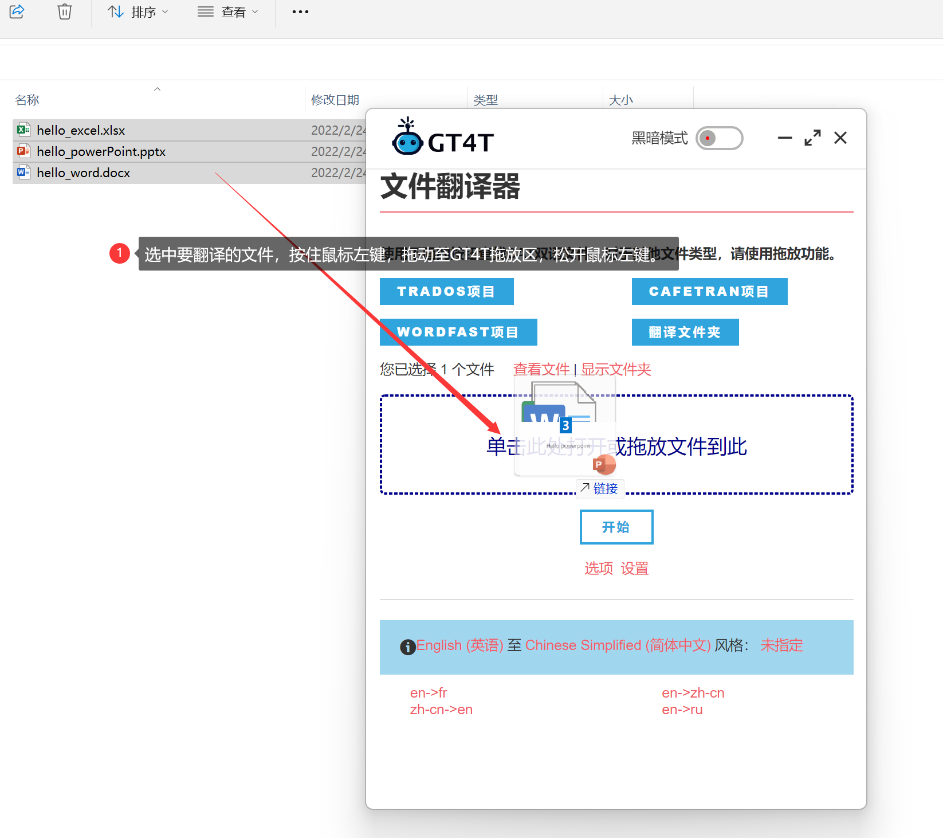Select the hello_powerPoint.pptx file icon
Screen dimensions: 943x838
pos(23,151)
